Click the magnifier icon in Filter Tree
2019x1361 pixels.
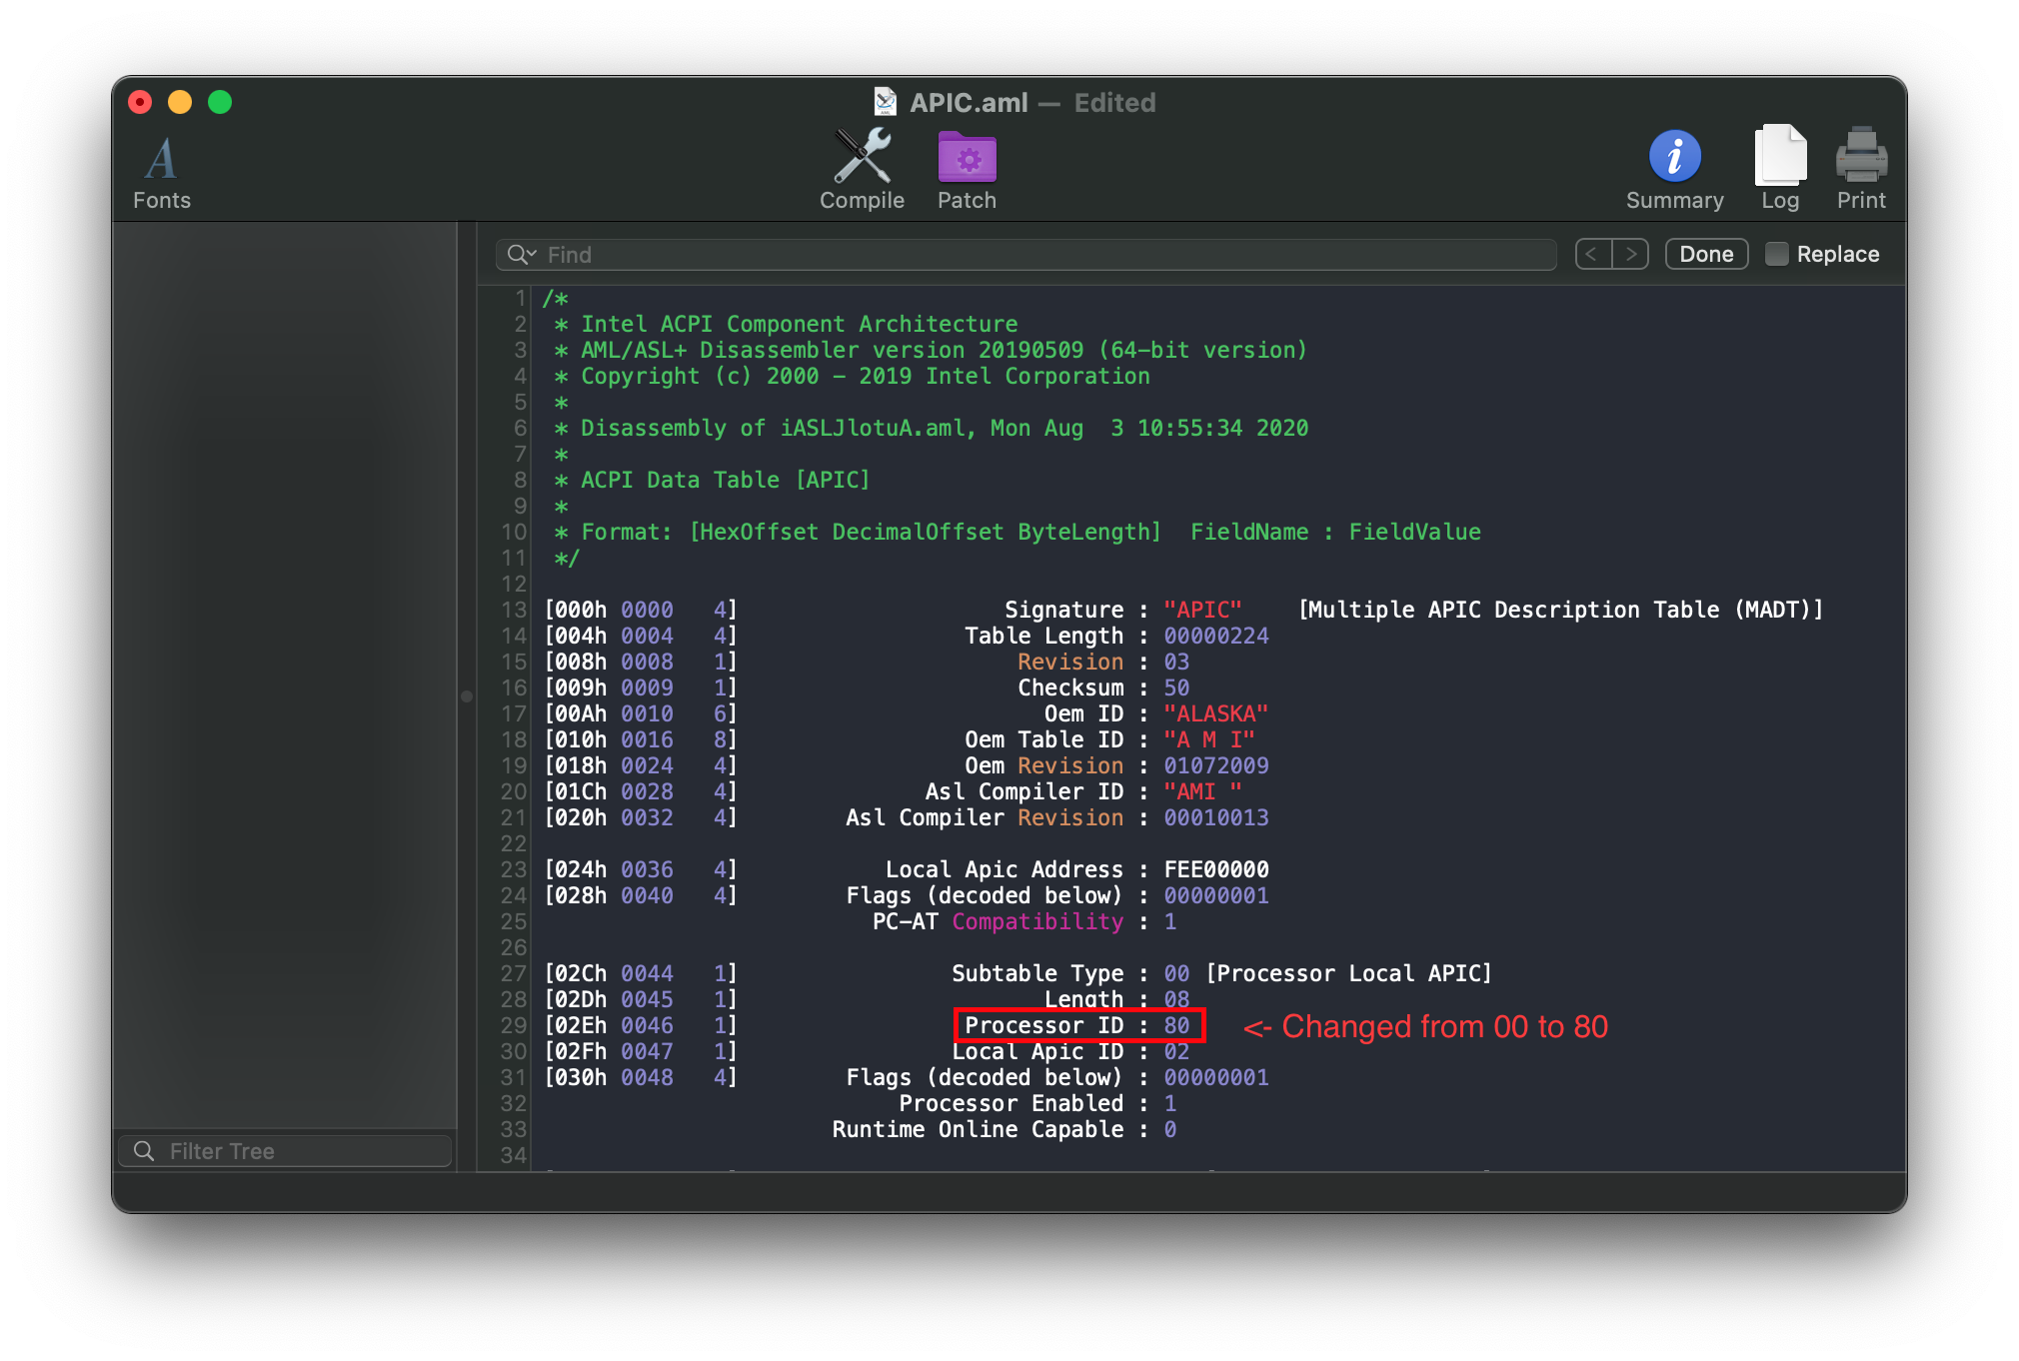tap(144, 1151)
